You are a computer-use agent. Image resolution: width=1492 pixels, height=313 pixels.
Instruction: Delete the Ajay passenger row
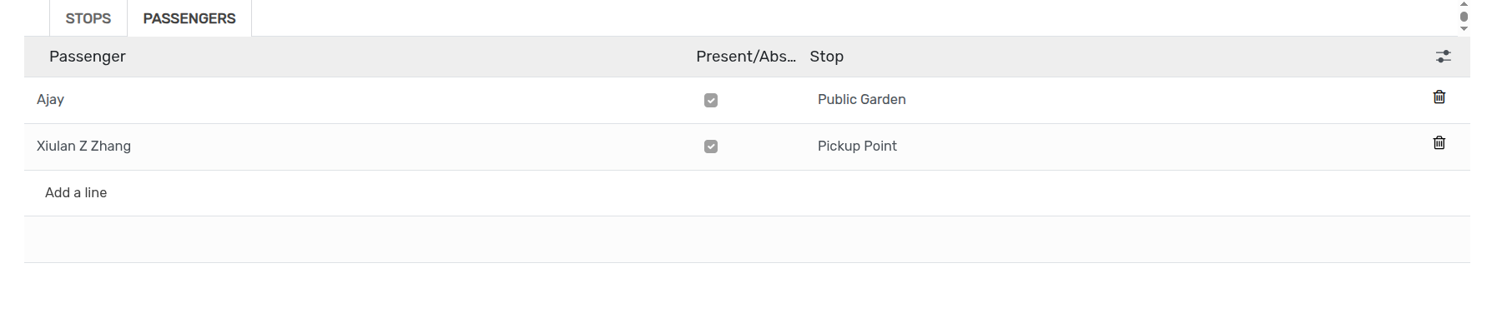click(x=1439, y=97)
